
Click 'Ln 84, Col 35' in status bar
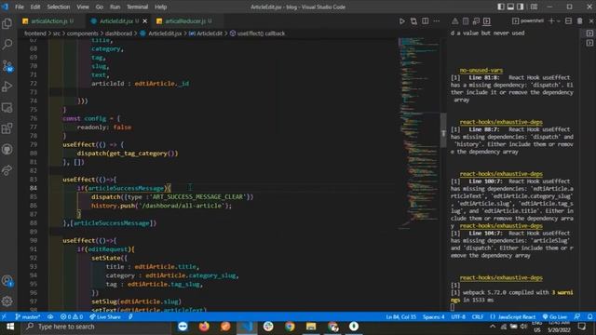[401, 316]
